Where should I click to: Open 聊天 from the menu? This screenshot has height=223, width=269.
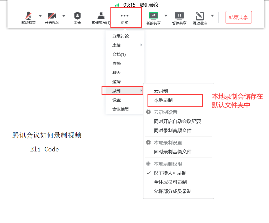pos(125,73)
